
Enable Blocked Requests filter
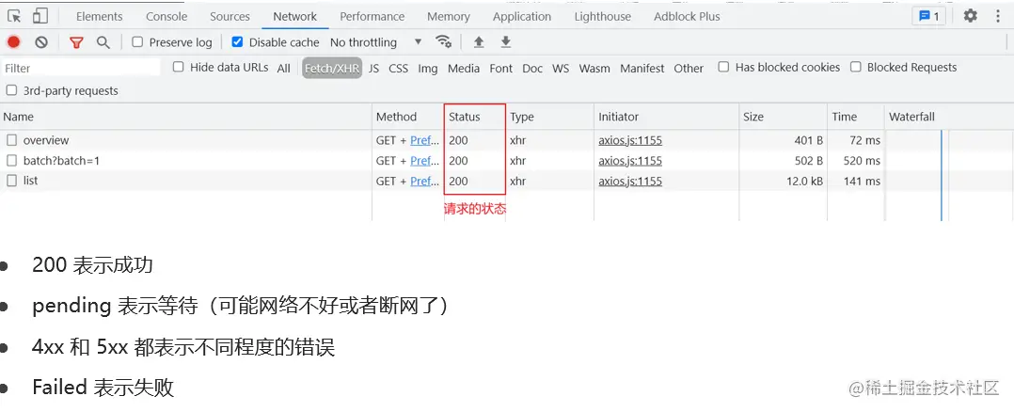tap(856, 67)
